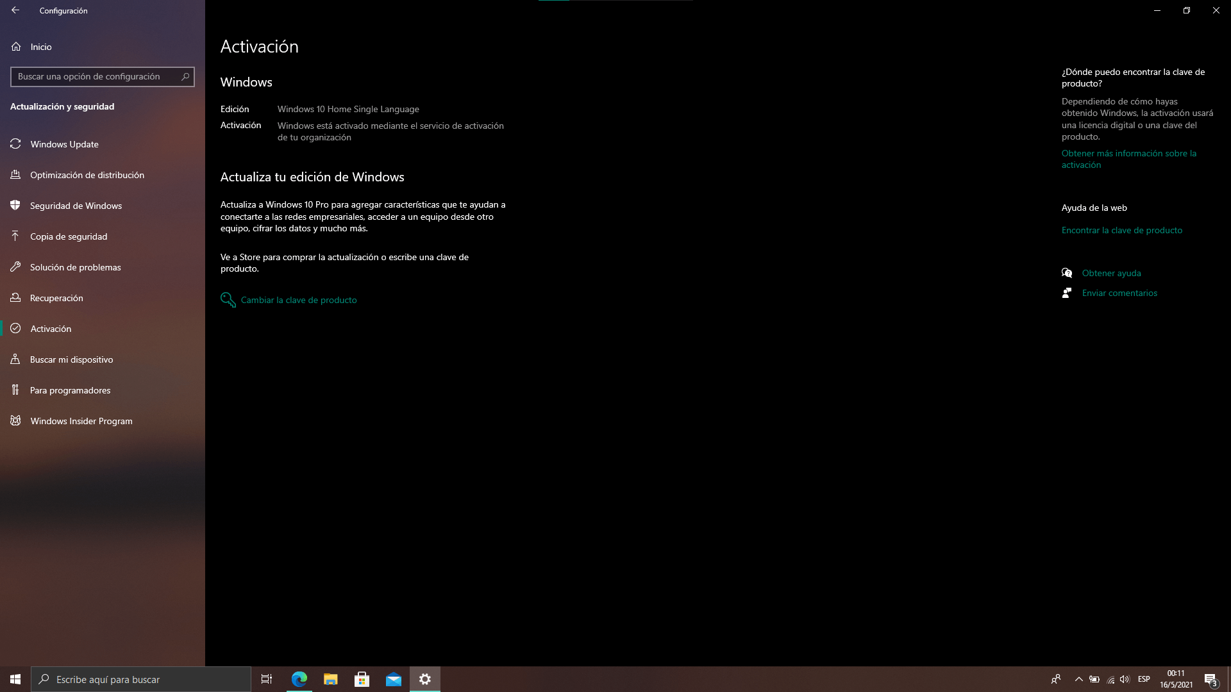1231x692 pixels.
Task: Click Enviar comentarios link
Action: click(1119, 293)
